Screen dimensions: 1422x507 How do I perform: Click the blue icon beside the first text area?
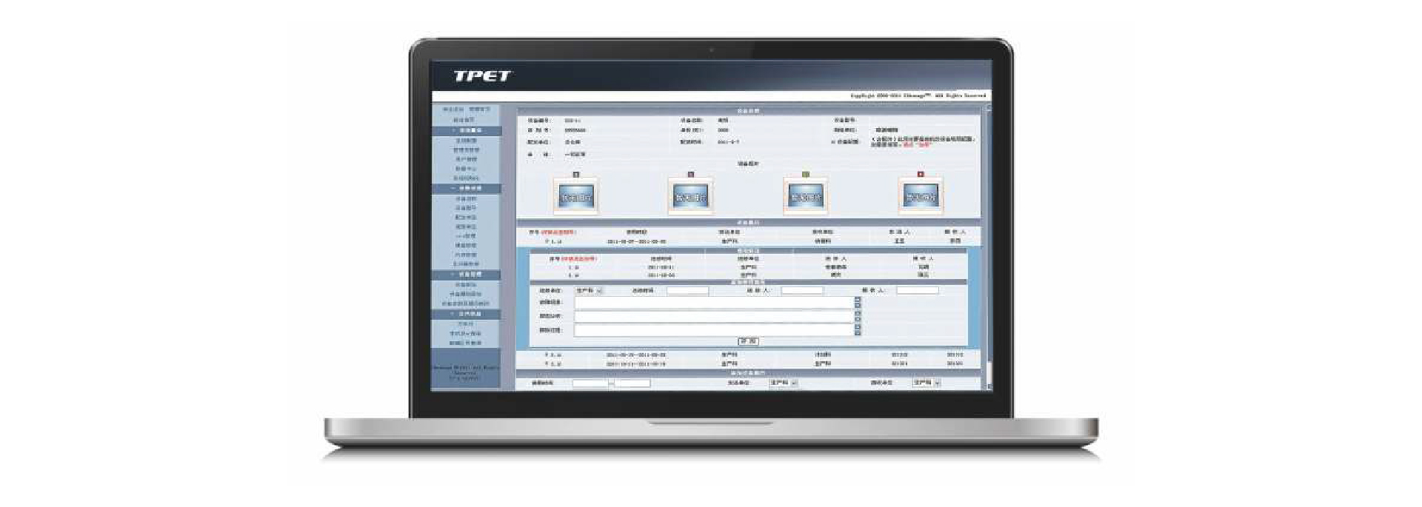point(858,302)
